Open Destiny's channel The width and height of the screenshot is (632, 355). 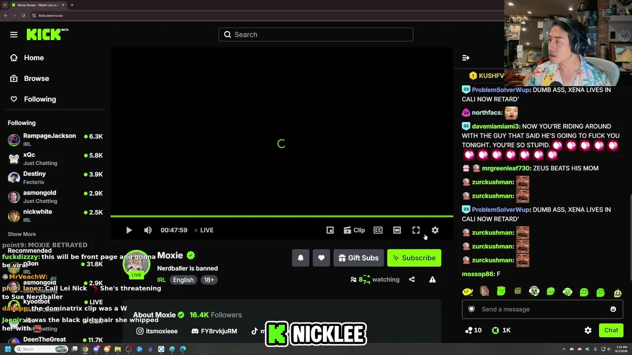55,177
